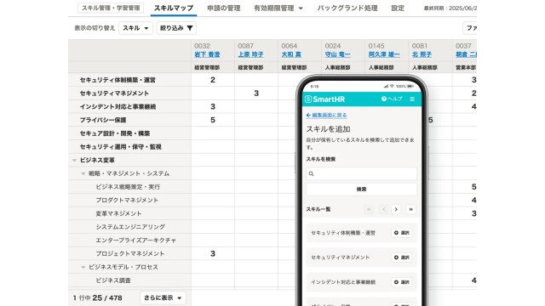Open the 有効期限管理 dropdown tab
545x306 pixels.
pos(278,8)
